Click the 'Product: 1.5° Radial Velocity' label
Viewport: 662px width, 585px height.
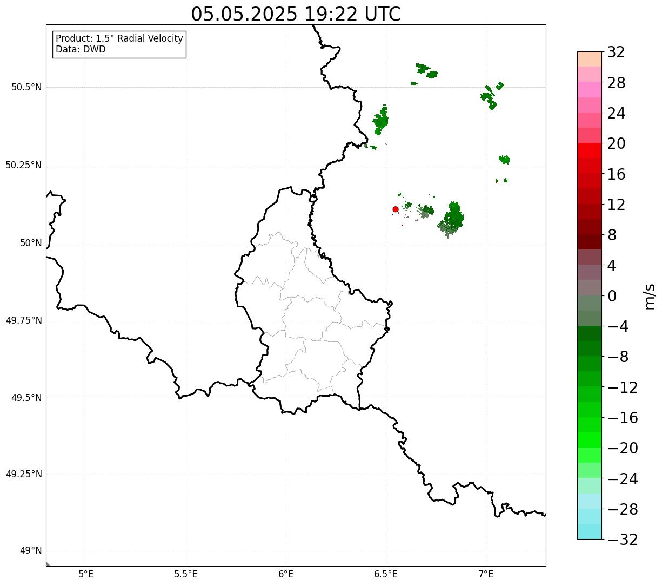point(119,39)
